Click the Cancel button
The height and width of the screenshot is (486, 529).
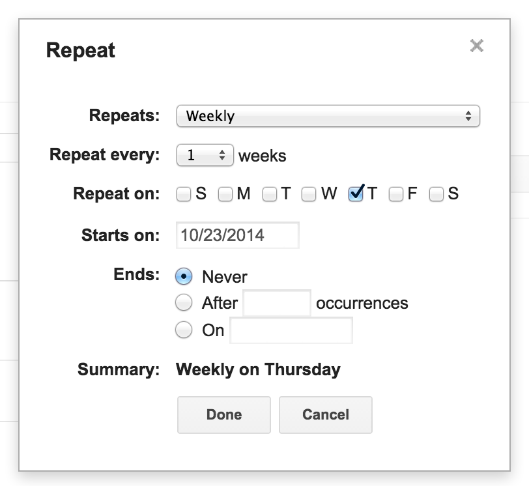[x=325, y=414]
